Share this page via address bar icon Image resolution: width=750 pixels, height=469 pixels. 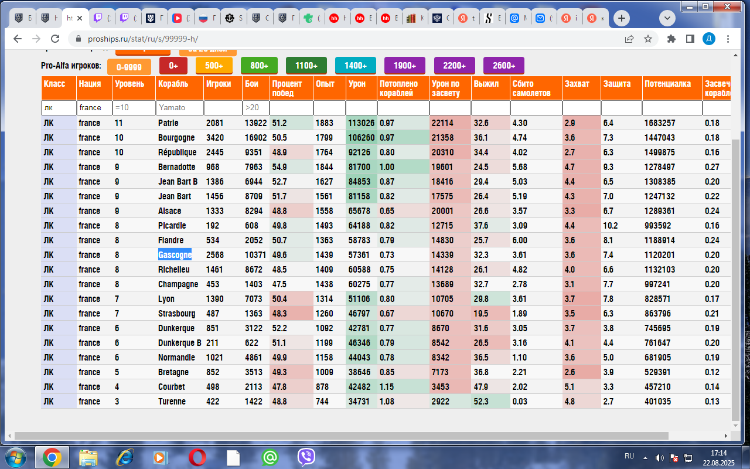(629, 39)
